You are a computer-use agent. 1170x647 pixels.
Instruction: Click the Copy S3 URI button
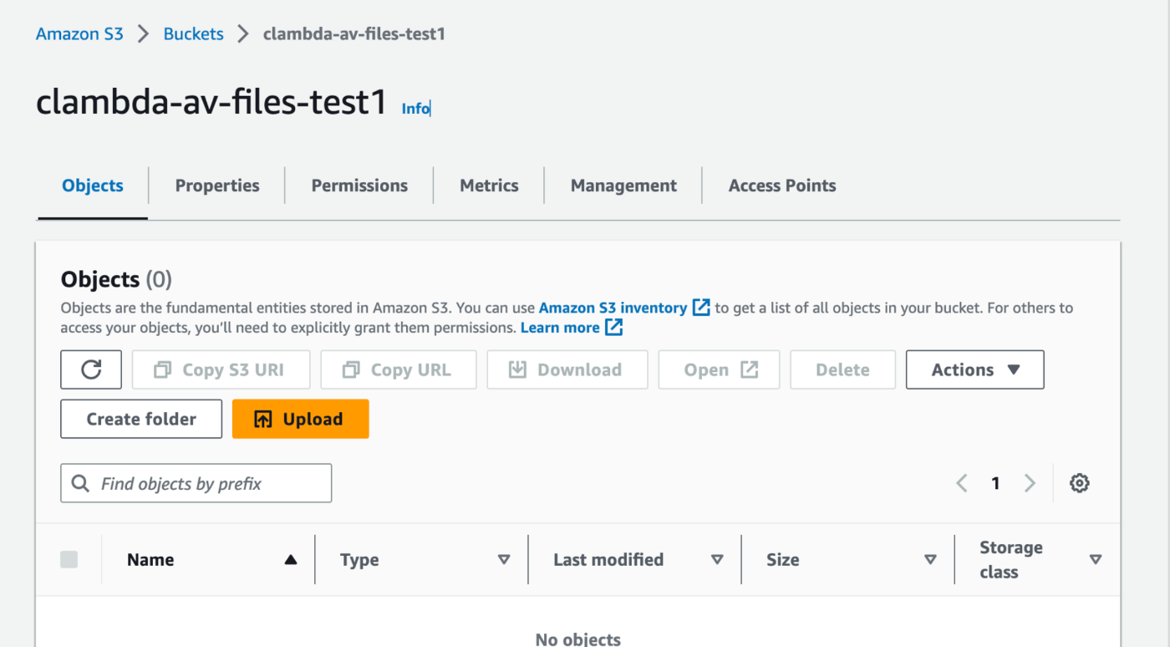221,369
